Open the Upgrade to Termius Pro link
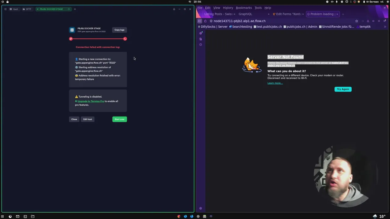The height and width of the screenshot is (219, 390). tap(91, 101)
